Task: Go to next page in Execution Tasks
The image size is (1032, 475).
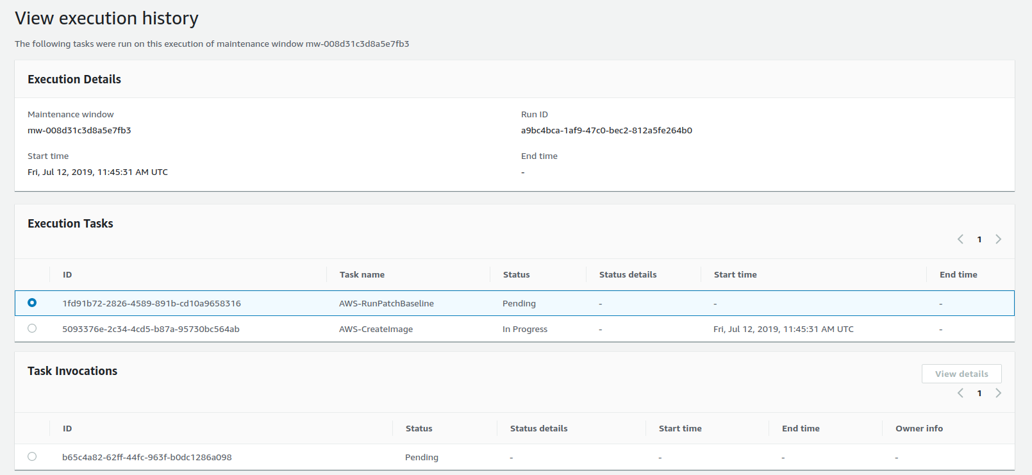Action: [x=998, y=239]
